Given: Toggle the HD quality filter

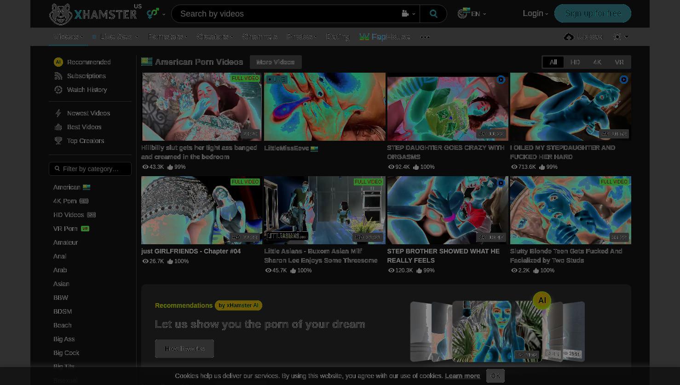Looking at the screenshot, I should click(x=575, y=62).
